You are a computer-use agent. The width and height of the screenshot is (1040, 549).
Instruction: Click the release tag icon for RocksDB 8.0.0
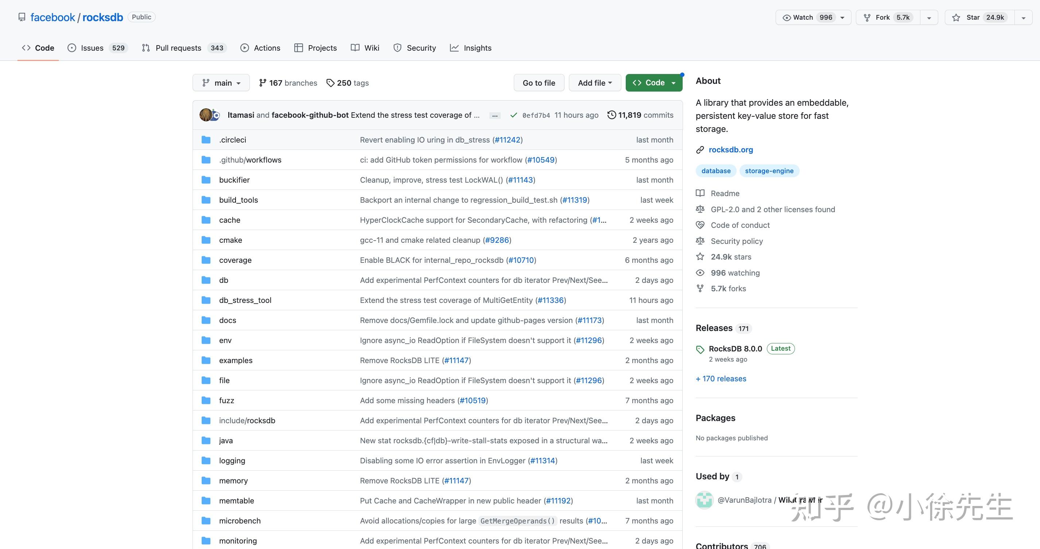(700, 349)
